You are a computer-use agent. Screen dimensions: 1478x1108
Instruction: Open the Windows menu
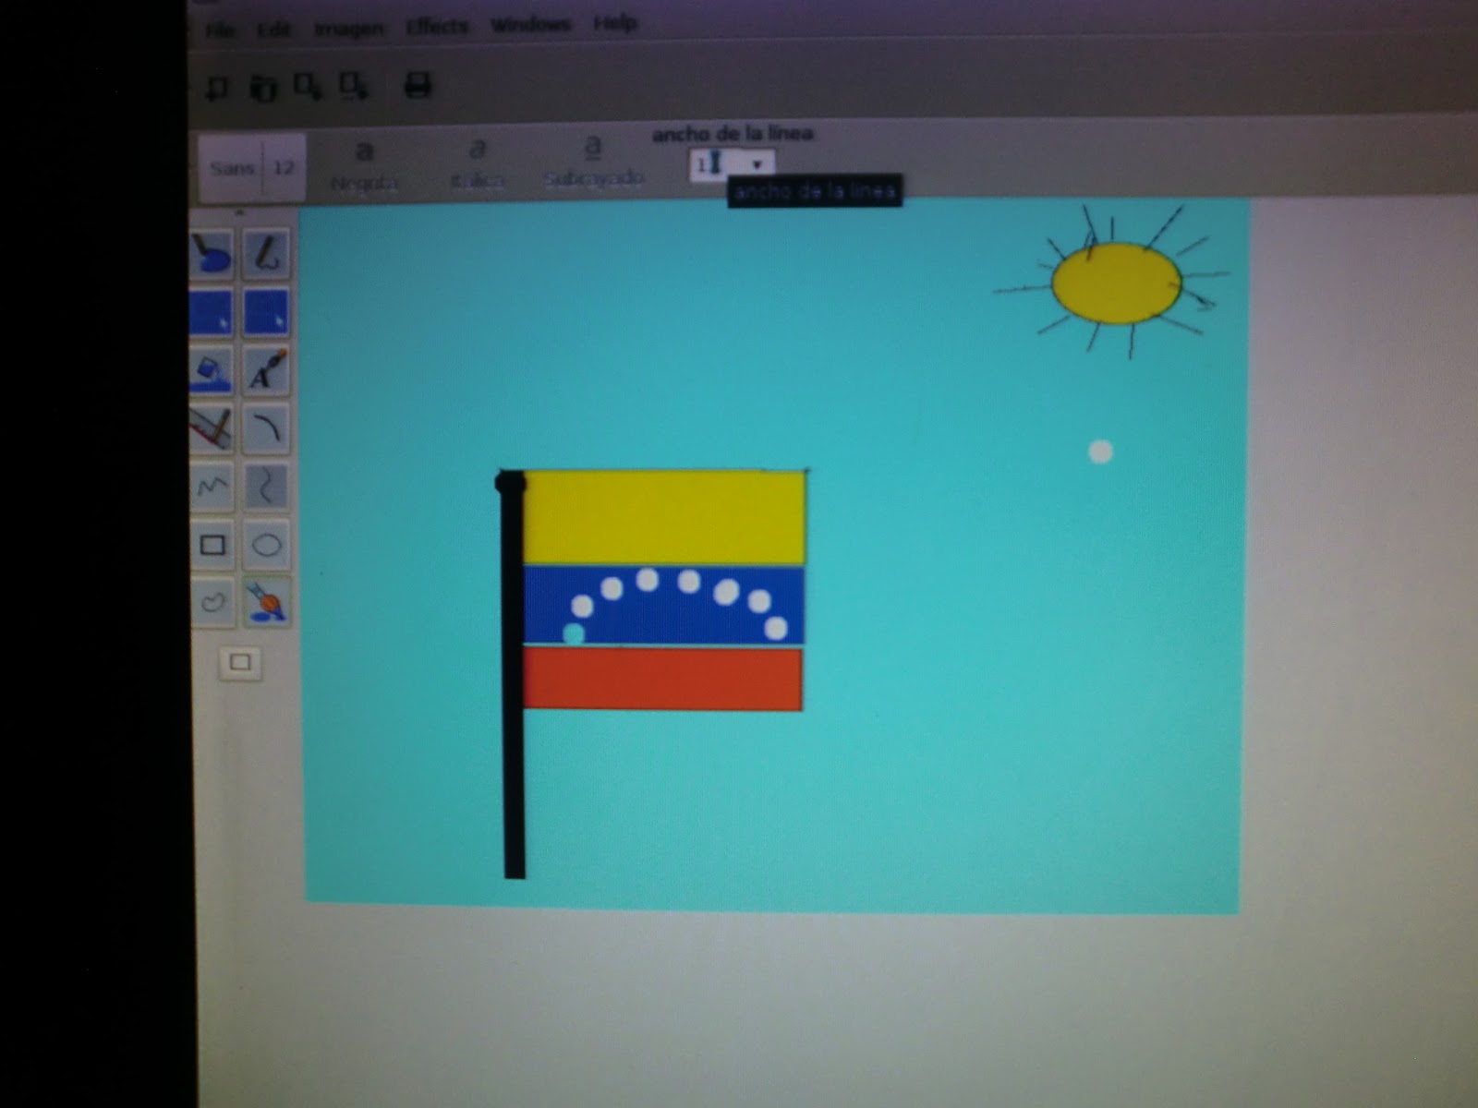(x=531, y=25)
